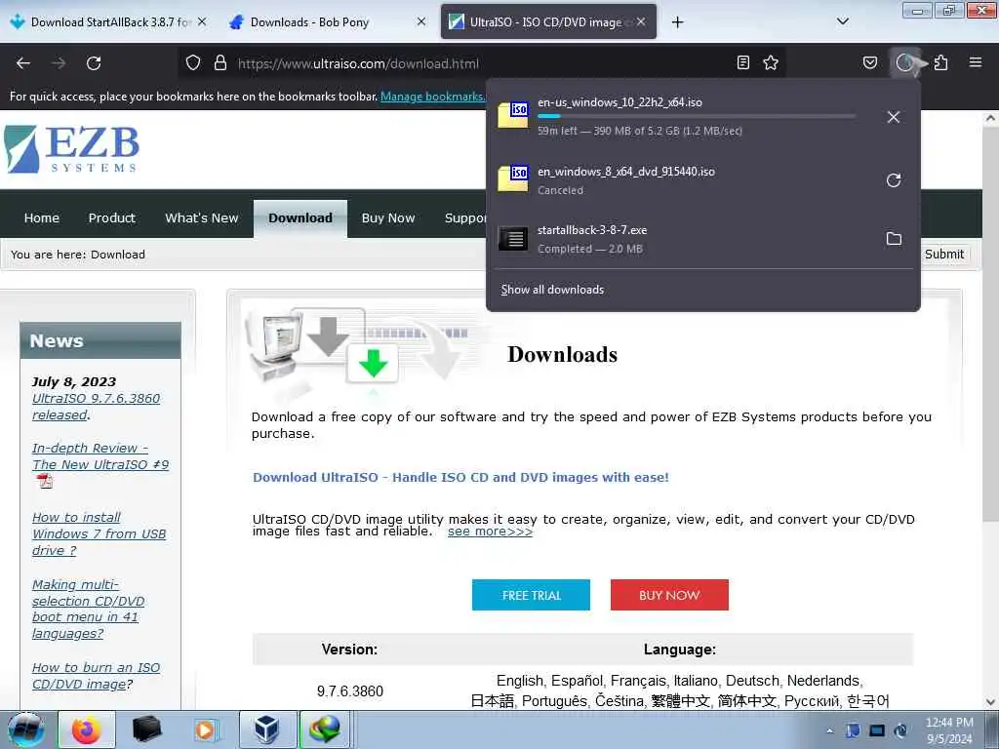Select the UltraISO browser tab
This screenshot has width=999, height=749.
pos(548,22)
